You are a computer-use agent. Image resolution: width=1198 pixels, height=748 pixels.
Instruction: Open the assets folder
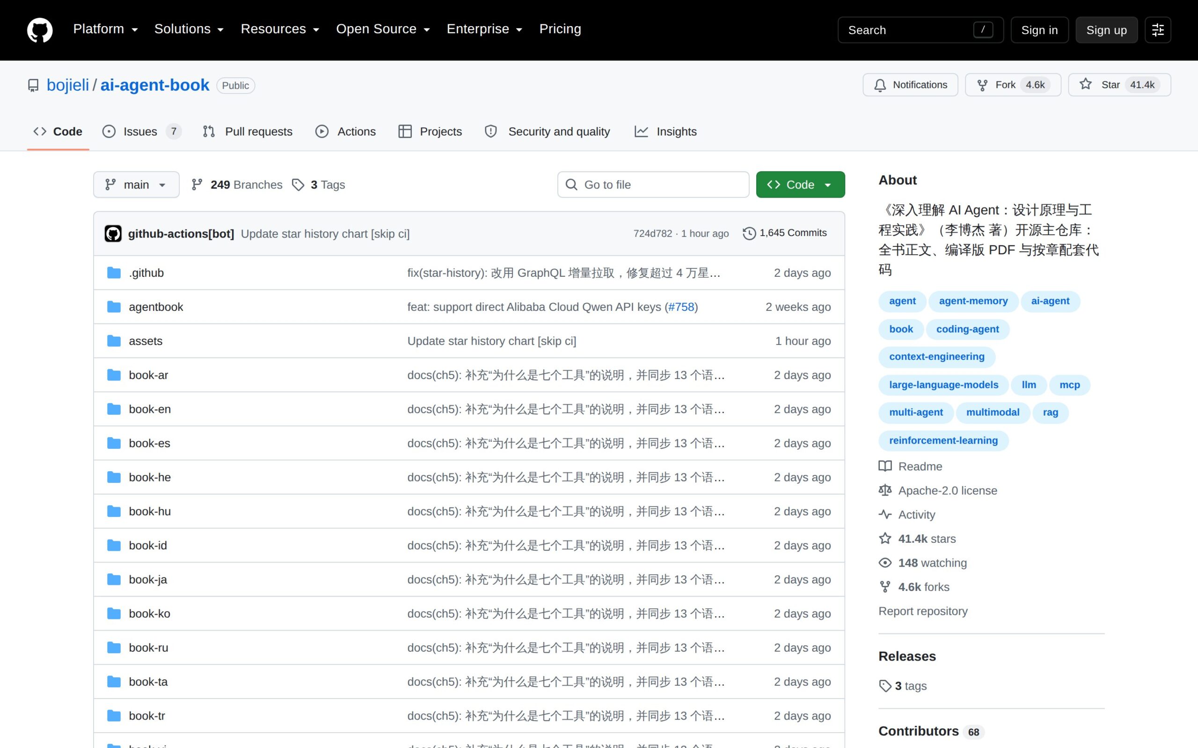[x=146, y=341]
